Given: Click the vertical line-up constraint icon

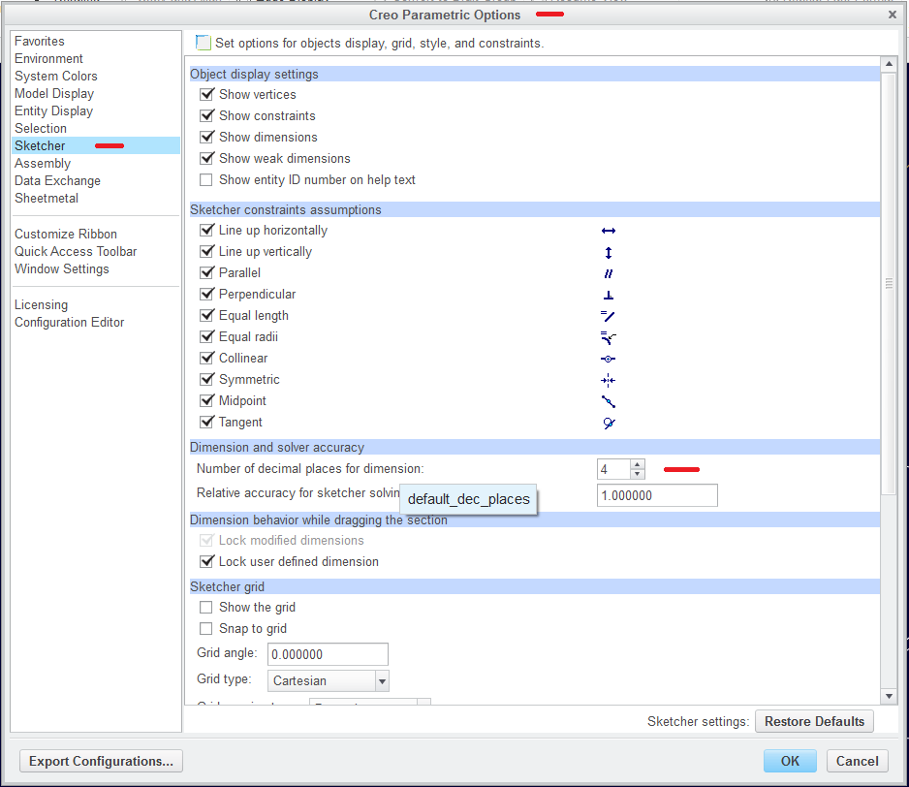Looking at the screenshot, I should coord(609,252).
